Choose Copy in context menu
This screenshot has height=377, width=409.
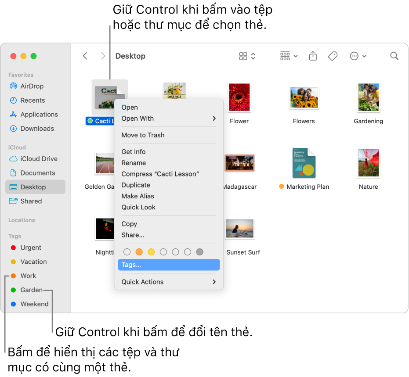[169, 224]
